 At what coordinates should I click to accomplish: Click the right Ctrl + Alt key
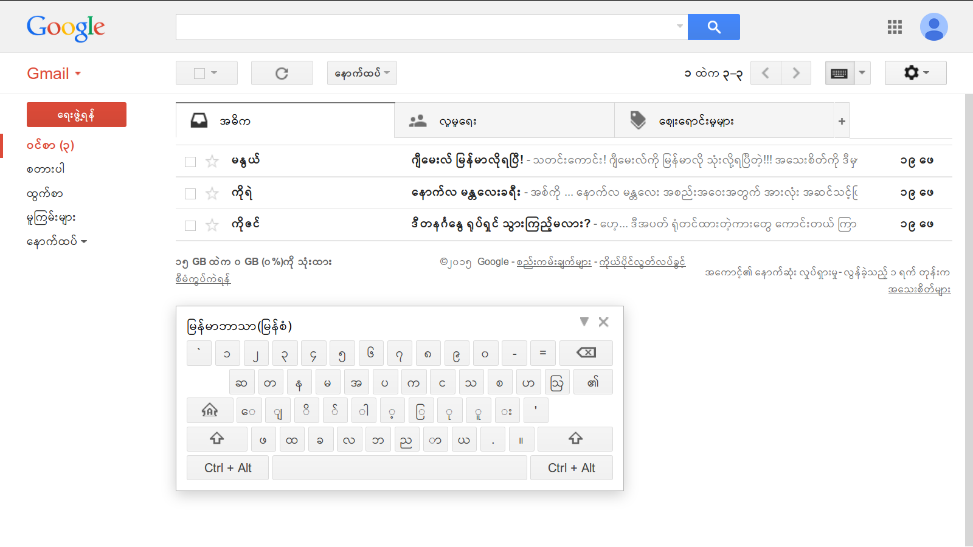tap(572, 468)
